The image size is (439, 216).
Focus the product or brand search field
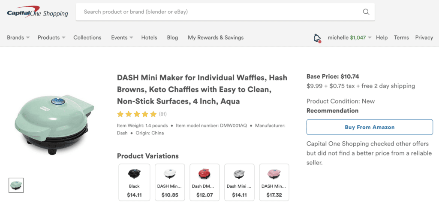tap(219, 12)
